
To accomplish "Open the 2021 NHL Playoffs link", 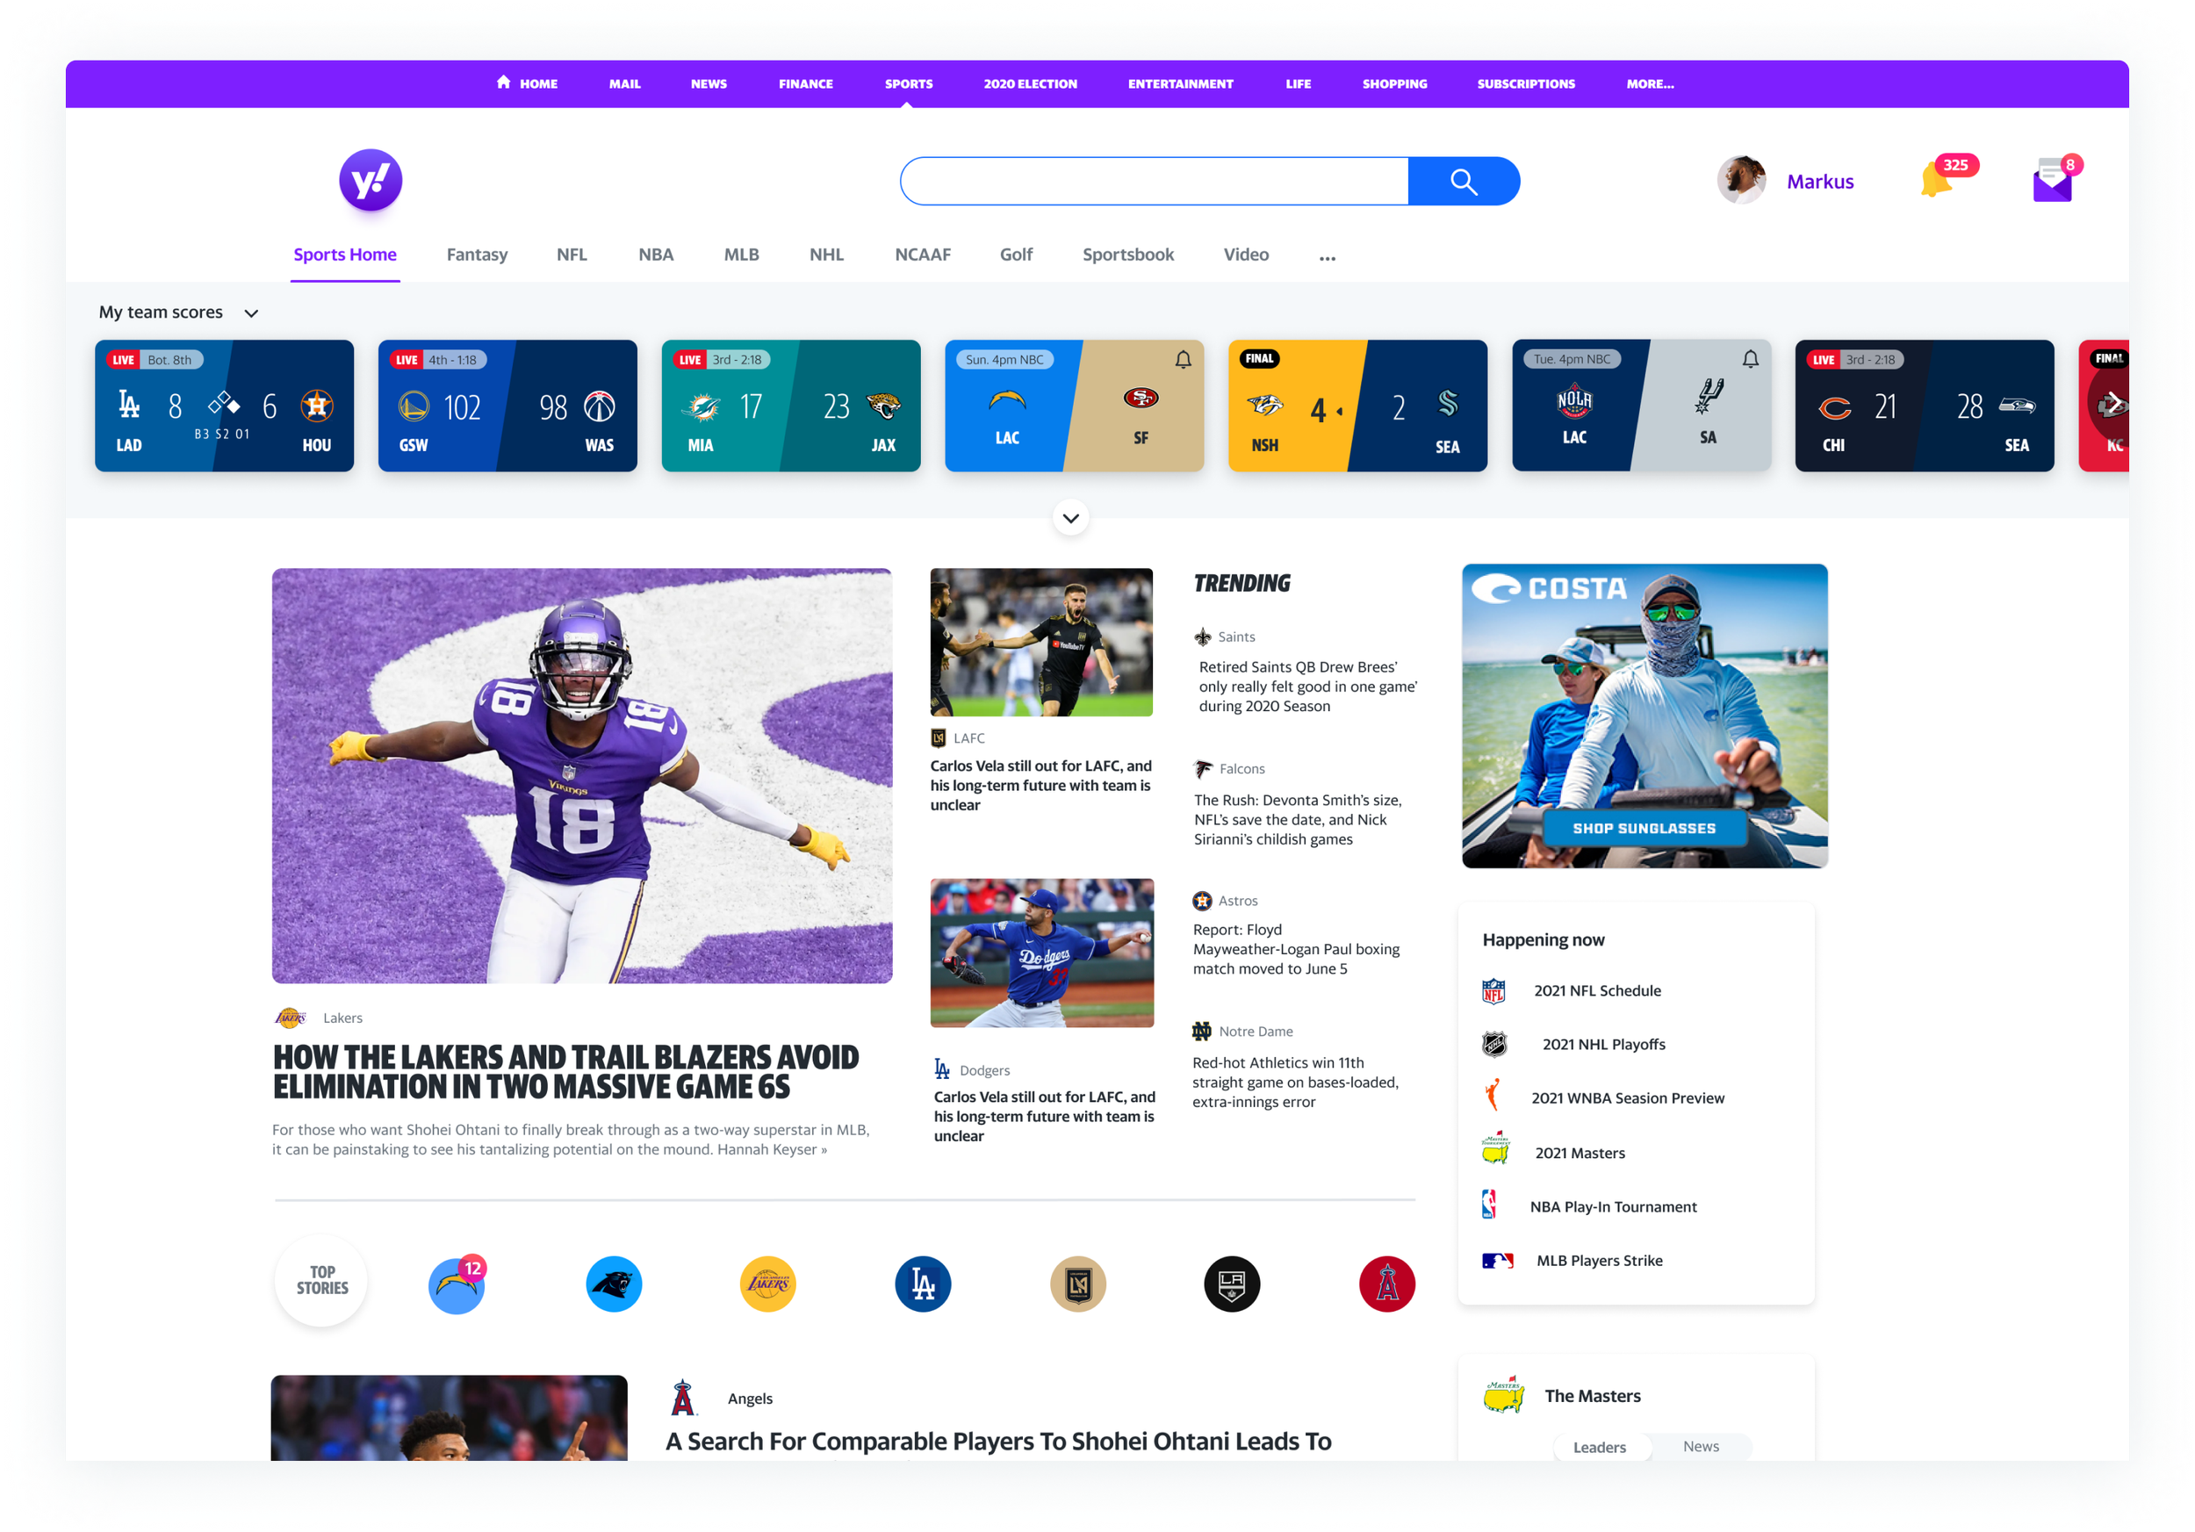I will (x=1603, y=1044).
